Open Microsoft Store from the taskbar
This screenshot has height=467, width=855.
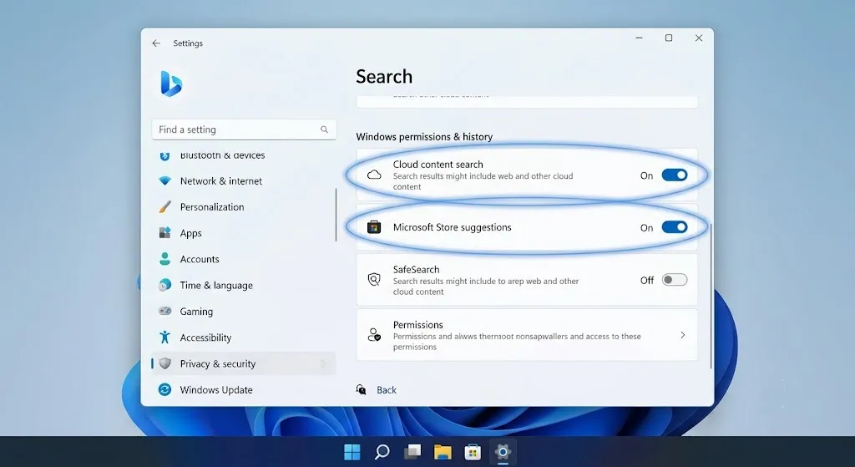(473, 452)
